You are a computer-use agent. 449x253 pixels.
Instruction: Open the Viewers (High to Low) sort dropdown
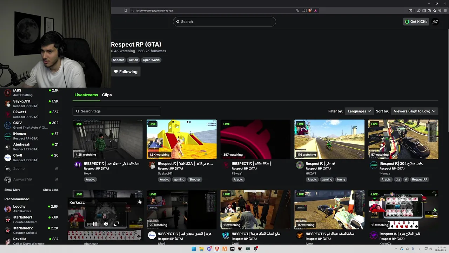point(415,111)
